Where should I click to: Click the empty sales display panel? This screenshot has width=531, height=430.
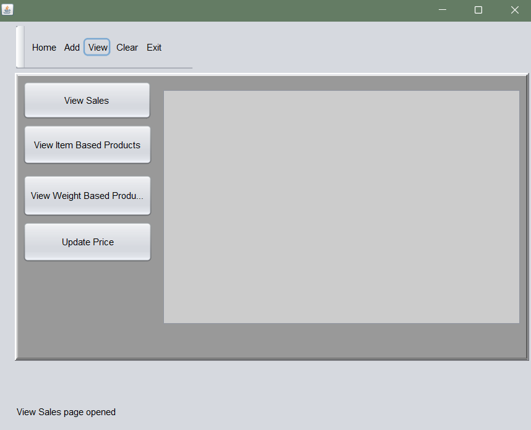[x=341, y=206]
